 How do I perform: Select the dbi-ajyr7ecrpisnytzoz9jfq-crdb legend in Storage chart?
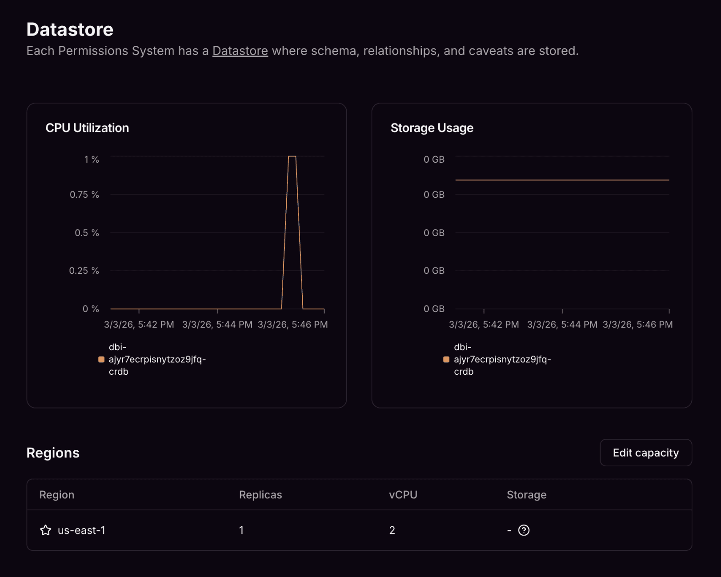pos(502,359)
